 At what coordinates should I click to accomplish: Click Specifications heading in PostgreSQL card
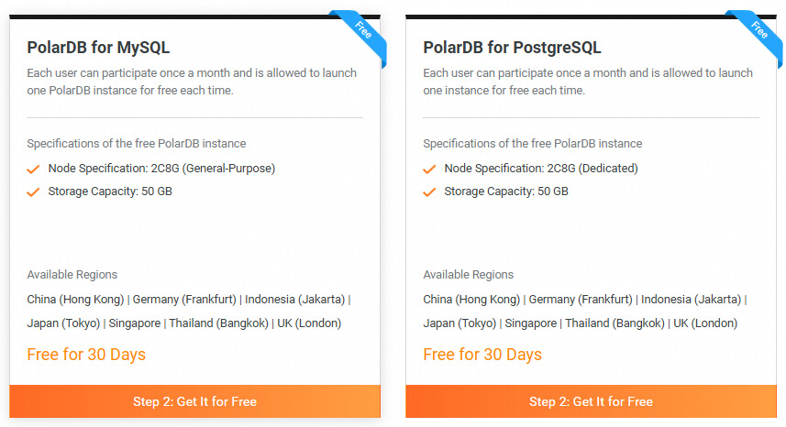pos(532,144)
